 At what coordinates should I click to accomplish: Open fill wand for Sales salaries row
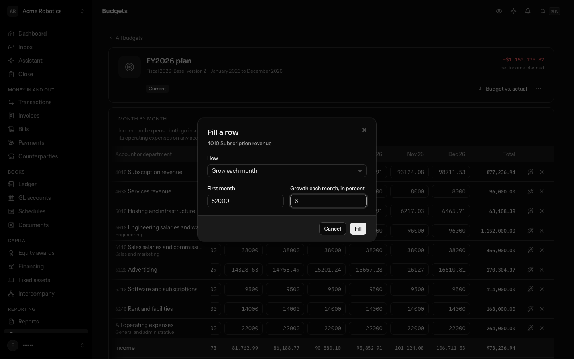tap(531, 250)
